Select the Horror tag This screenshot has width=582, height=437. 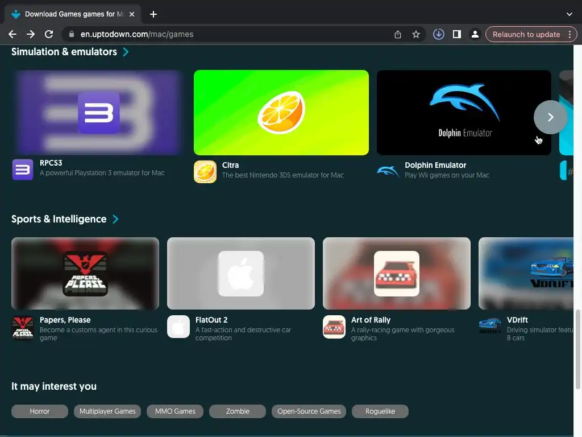40,411
